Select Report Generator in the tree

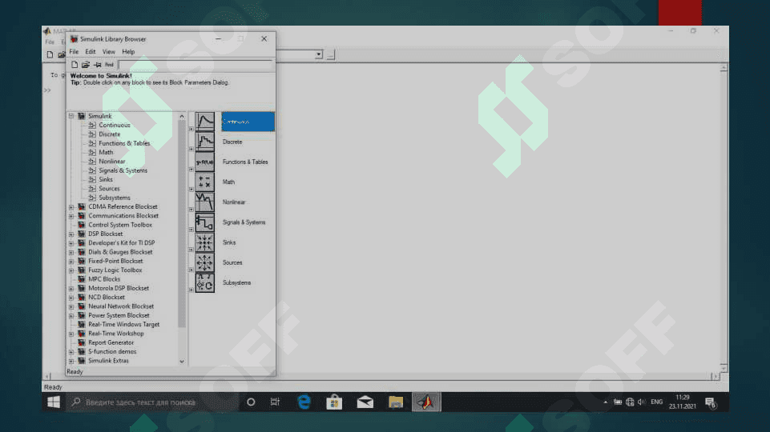point(111,342)
